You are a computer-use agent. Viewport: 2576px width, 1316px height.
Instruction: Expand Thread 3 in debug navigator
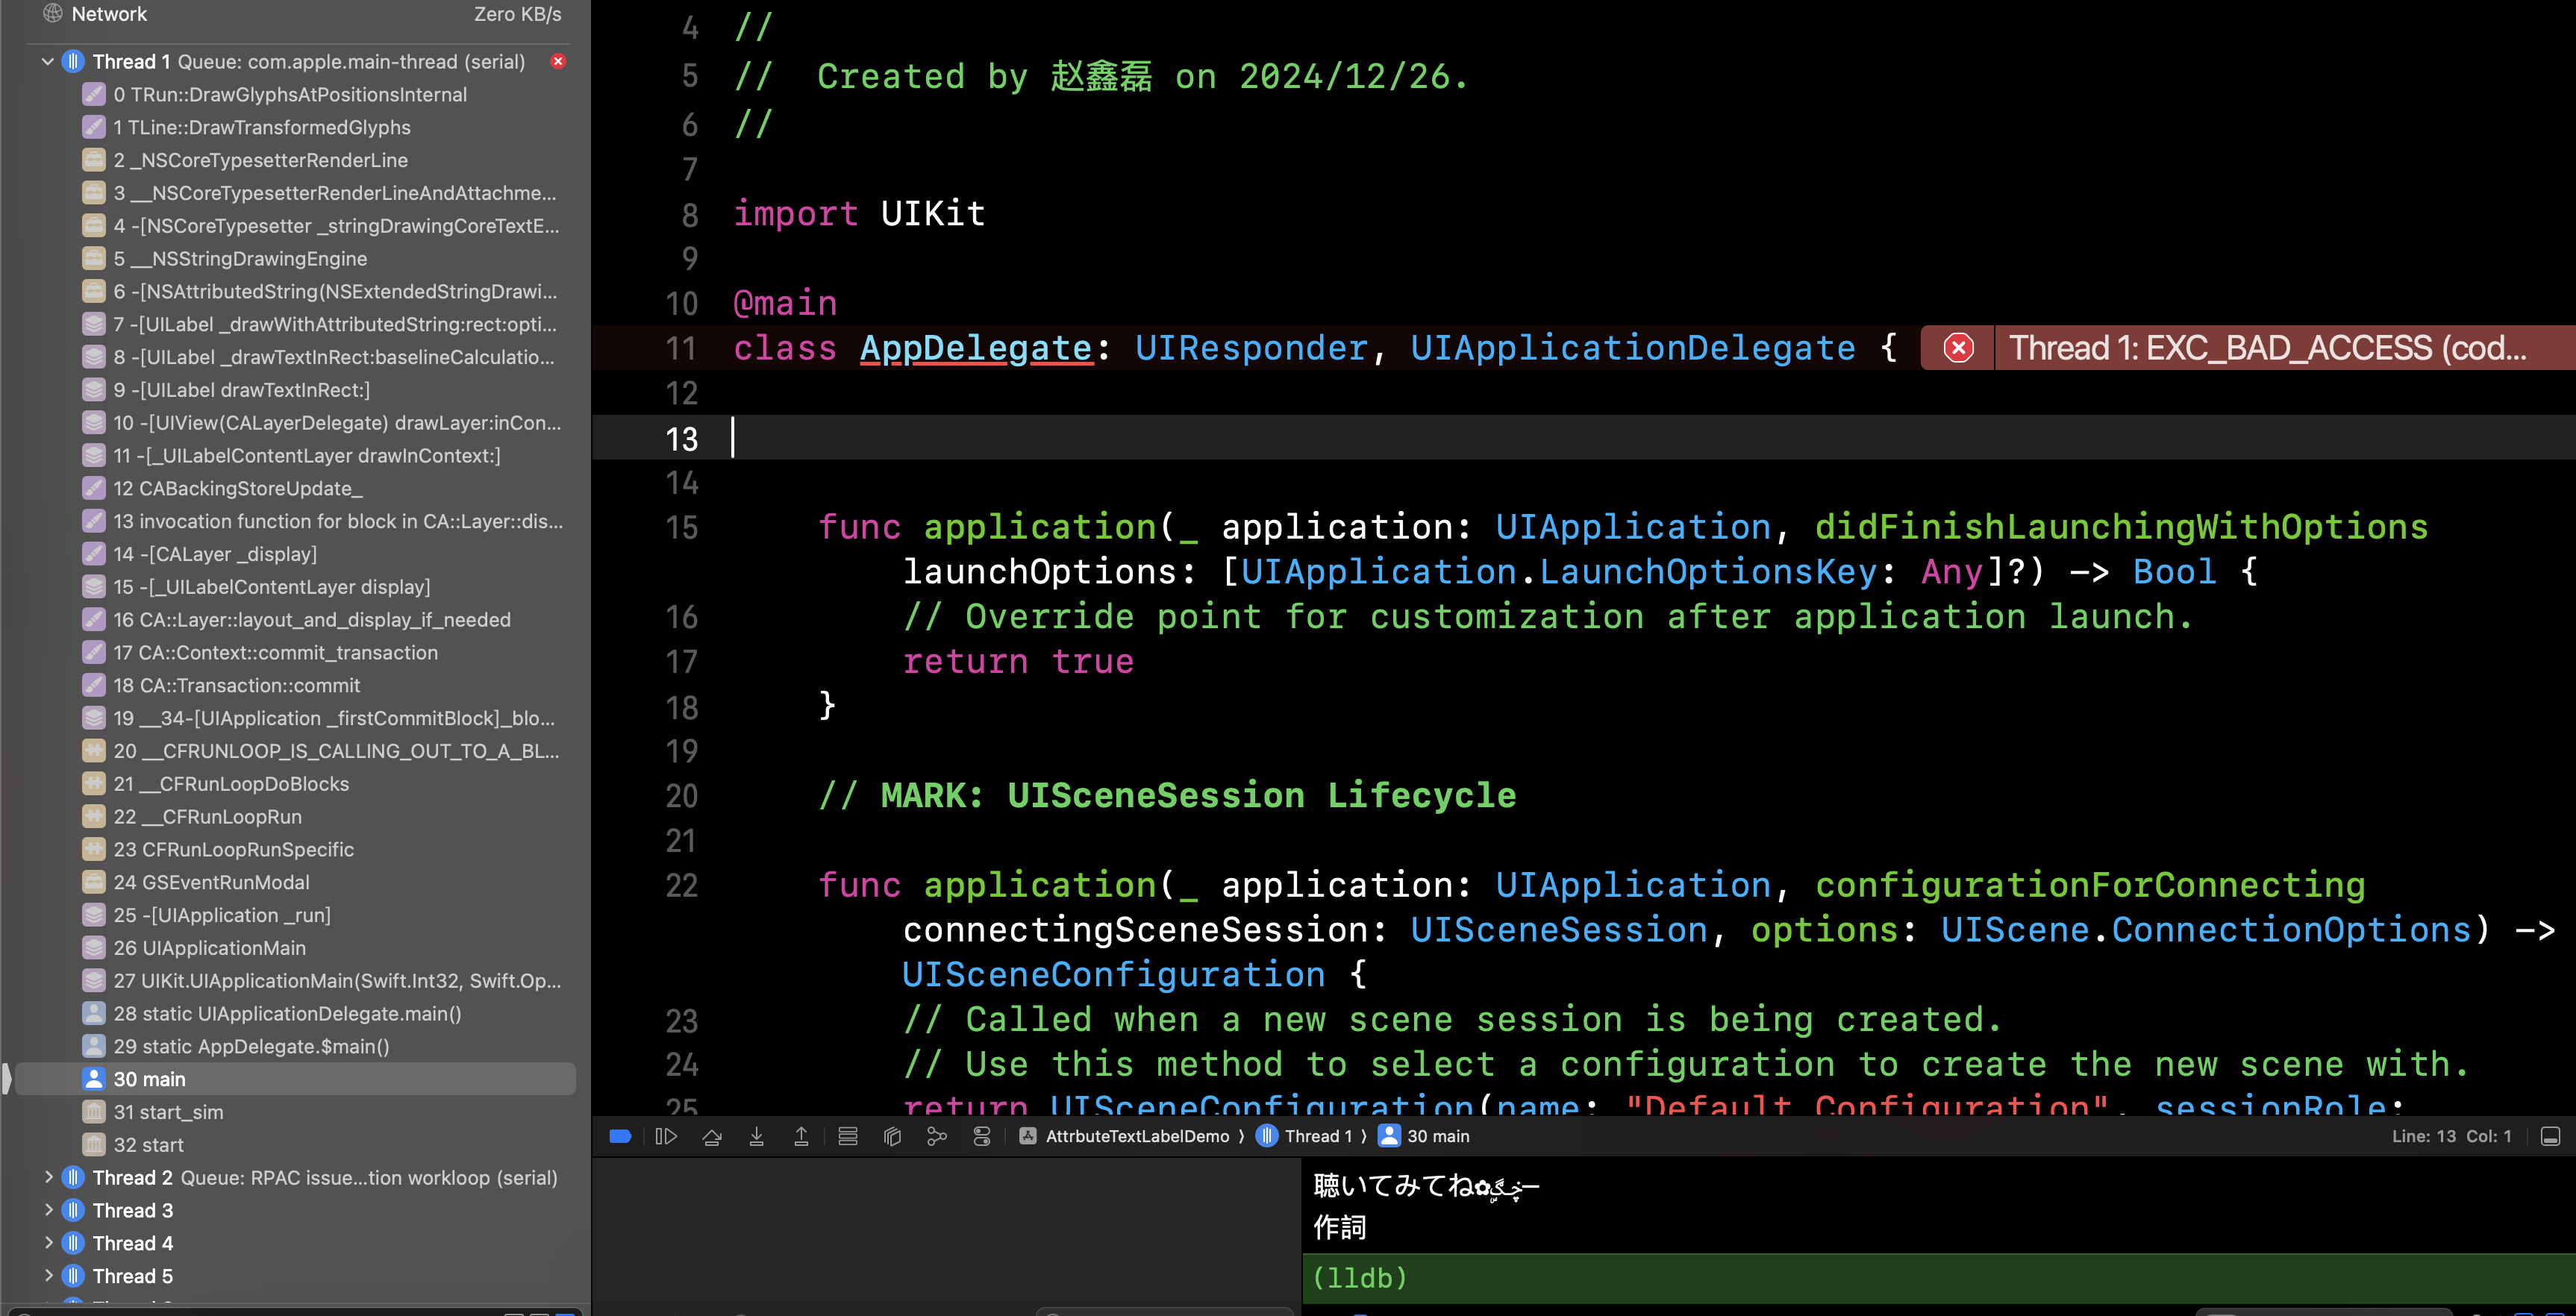coord(48,1211)
